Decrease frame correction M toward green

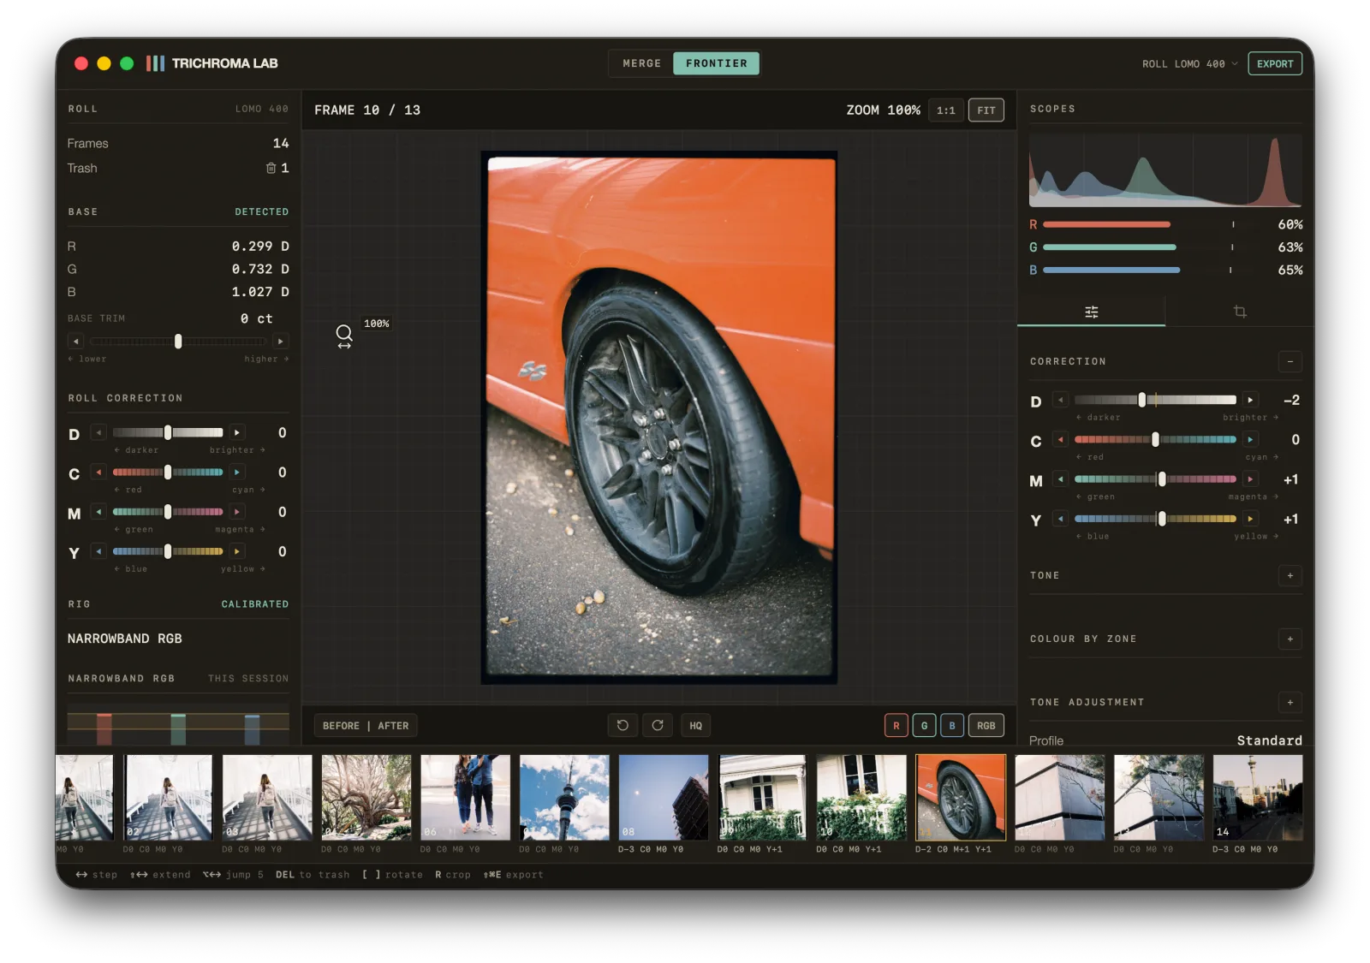[1061, 479]
